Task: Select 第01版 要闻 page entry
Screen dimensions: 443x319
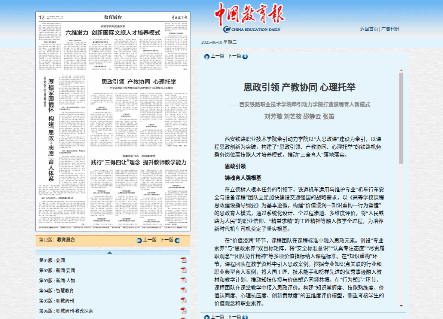Action: click(52, 260)
